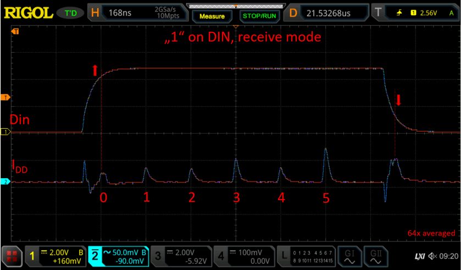Screen dimensions: 461x270
Task: Open the logic analyzer L digital channels
Action: click(x=308, y=256)
